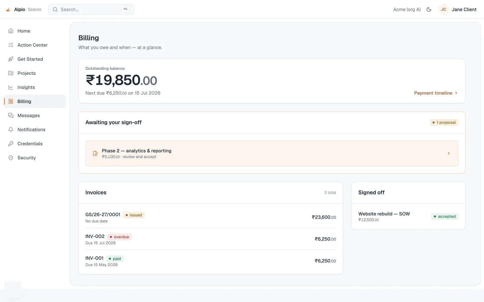The height and width of the screenshot is (302, 484).
Task: Click Next due ₹6,250.00 on 15 Jul 2026
Action: (123, 93)
